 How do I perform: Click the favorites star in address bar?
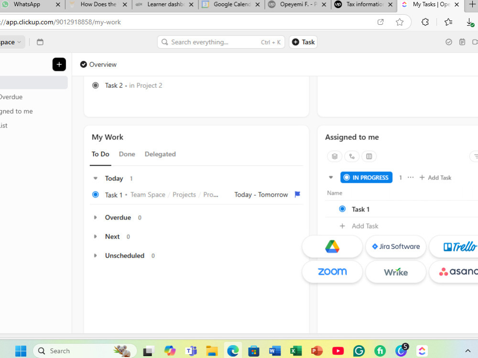point(400,22)
